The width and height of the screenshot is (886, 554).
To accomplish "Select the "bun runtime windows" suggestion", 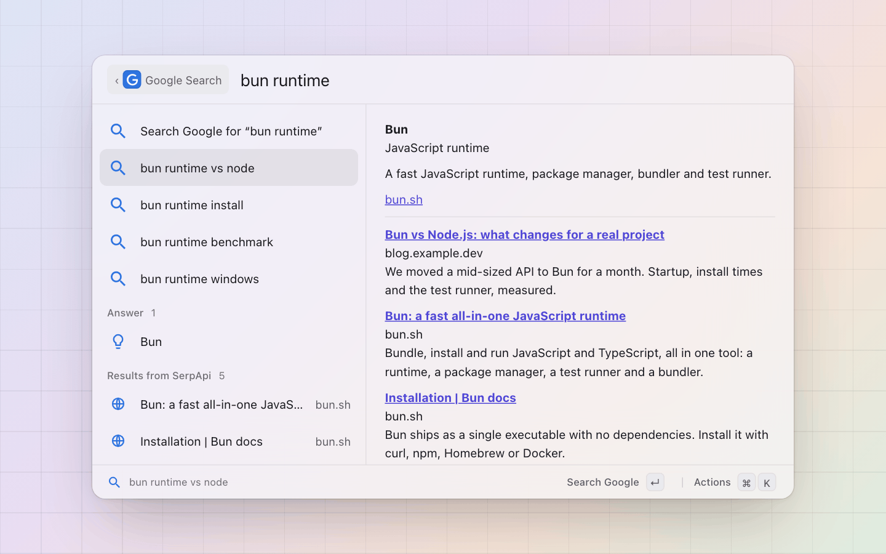I will click(x=229, y=279).
